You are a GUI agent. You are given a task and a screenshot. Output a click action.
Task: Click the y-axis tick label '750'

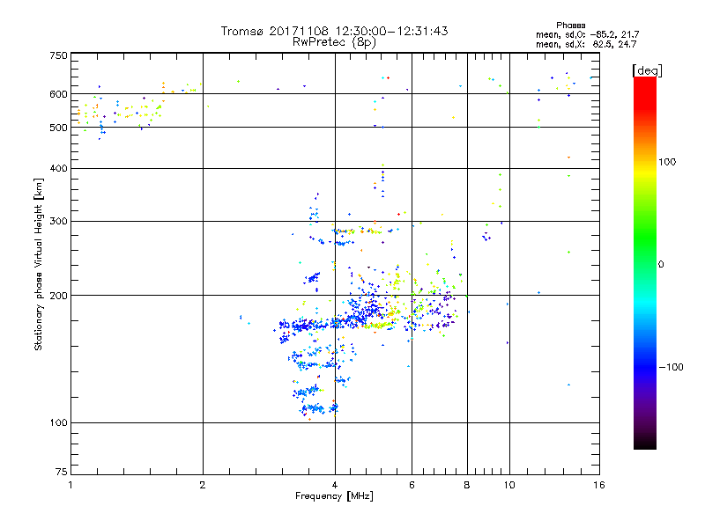58,55
